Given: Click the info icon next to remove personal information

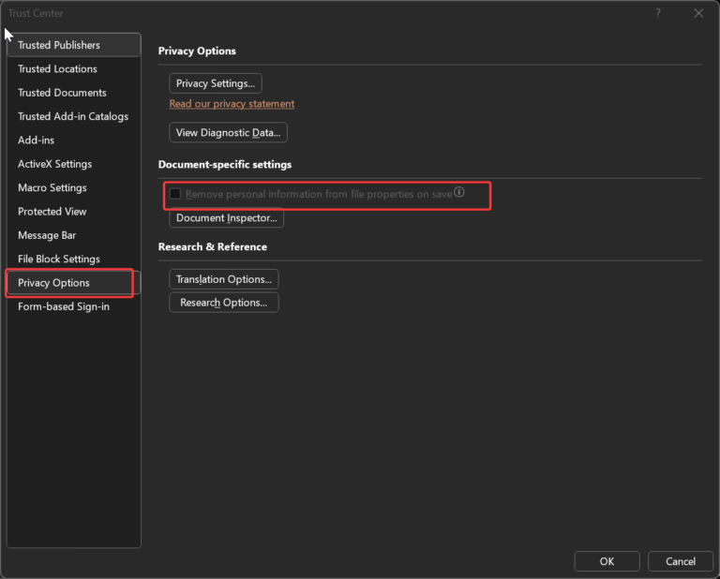Looking at the screenshot, I should pyautogui.click(x=459, y=192).
